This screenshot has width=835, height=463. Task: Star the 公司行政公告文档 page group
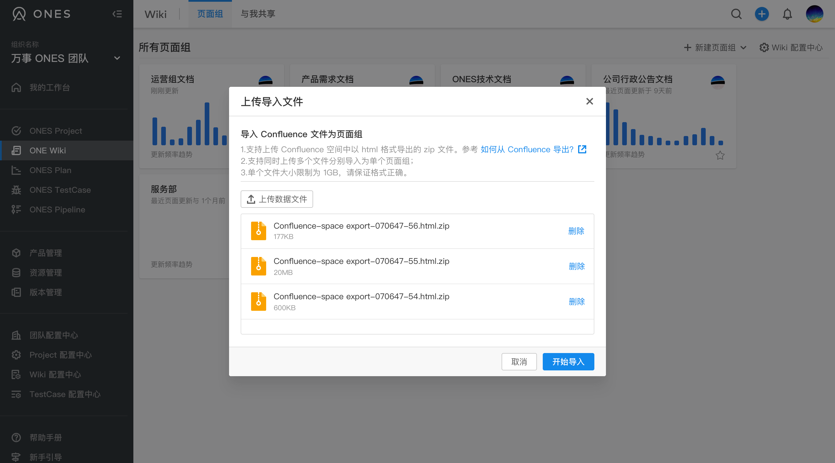[720, 155]
